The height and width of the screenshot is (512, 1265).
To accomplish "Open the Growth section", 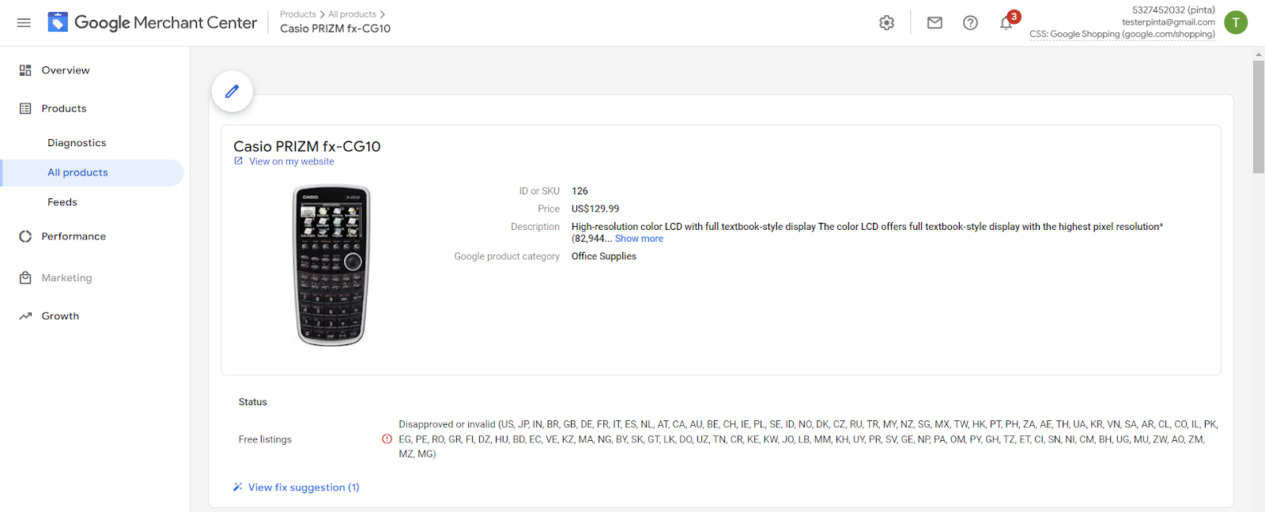I will [x=60, y=316].
